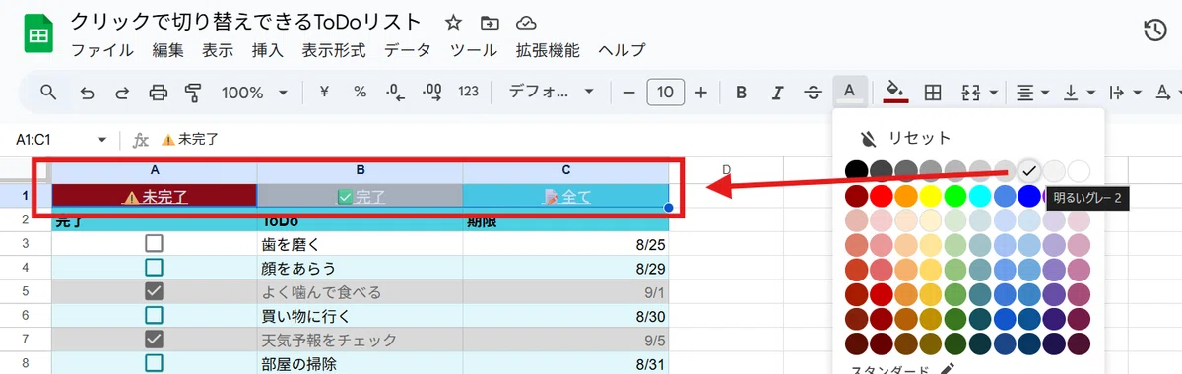Print the spreadsheet
Screen dimensions: 1182x374
(158, 93)
